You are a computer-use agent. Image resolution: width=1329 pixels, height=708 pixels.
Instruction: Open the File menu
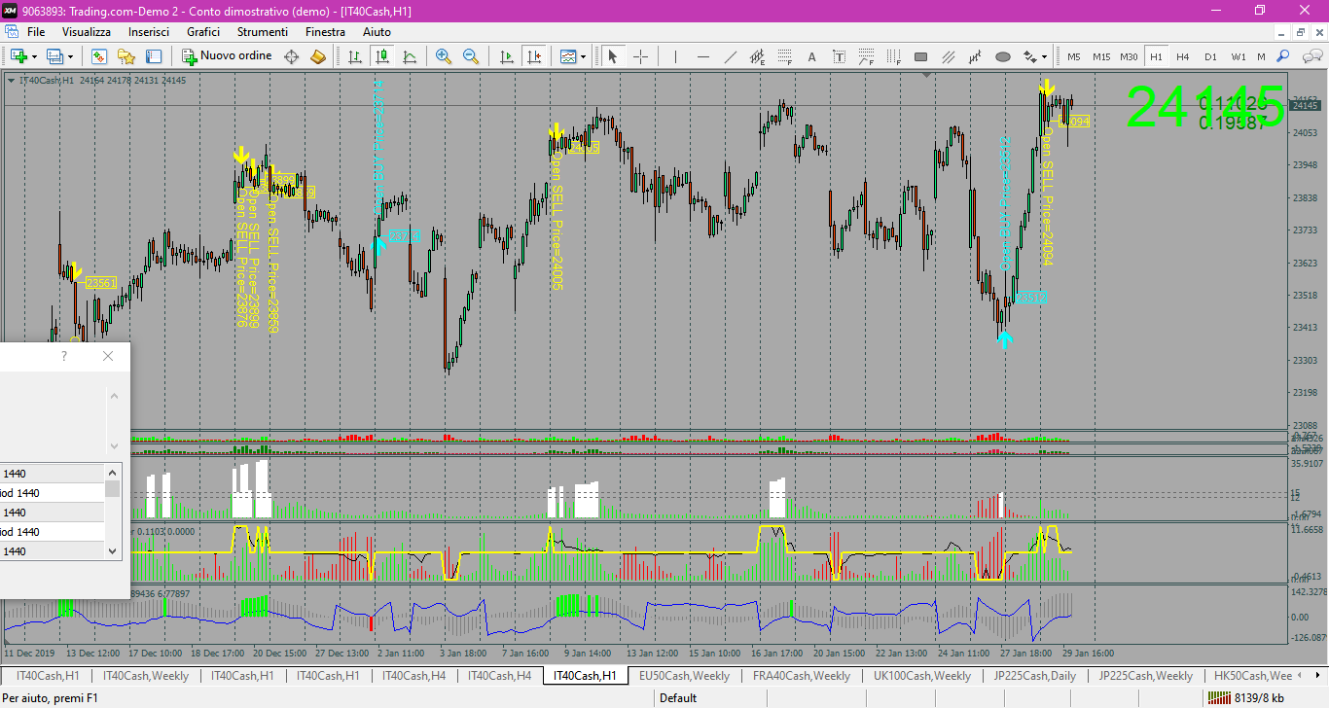coord(36,32)
